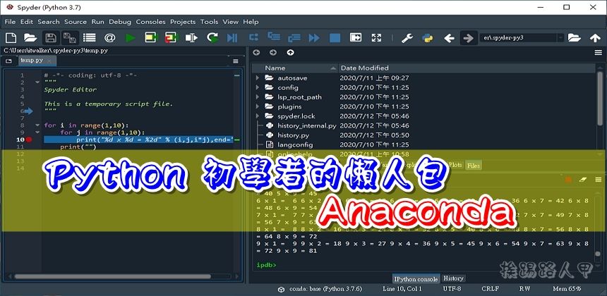The image size is (607, 296).
Task: Click the ipdb> console prompt
Action: click(x=267, y=265)
